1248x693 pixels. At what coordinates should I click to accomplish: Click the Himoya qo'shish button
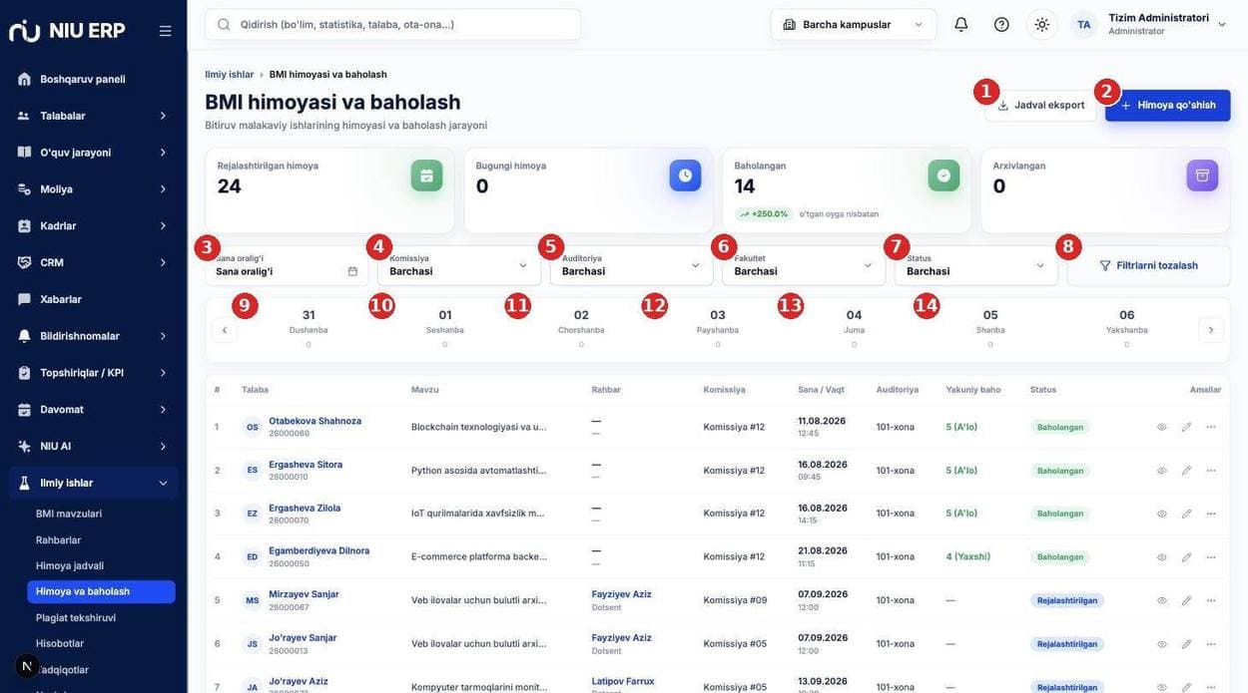coord(1168,105)
